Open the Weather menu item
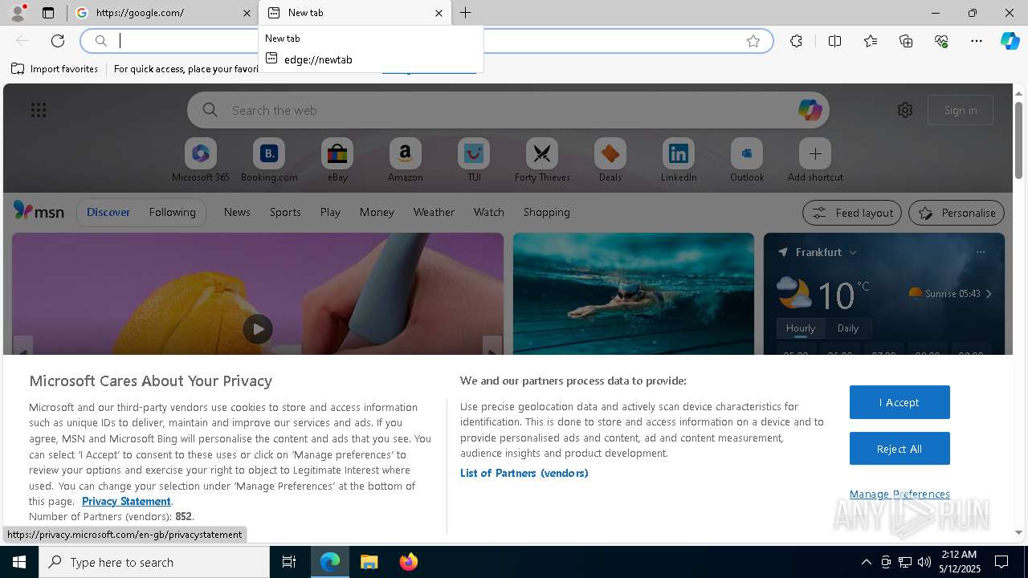Screen dimensions: 1028x578 pos(434,212)
